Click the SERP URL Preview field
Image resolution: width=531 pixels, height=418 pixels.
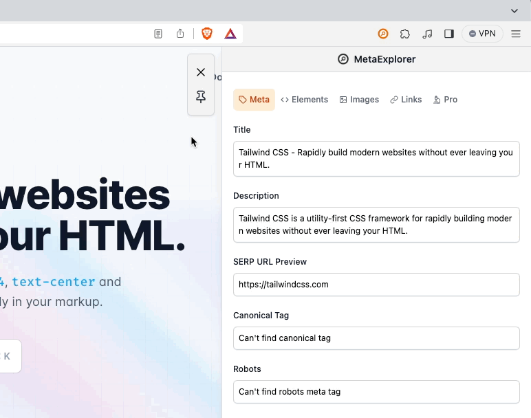[x=376, y=285]
